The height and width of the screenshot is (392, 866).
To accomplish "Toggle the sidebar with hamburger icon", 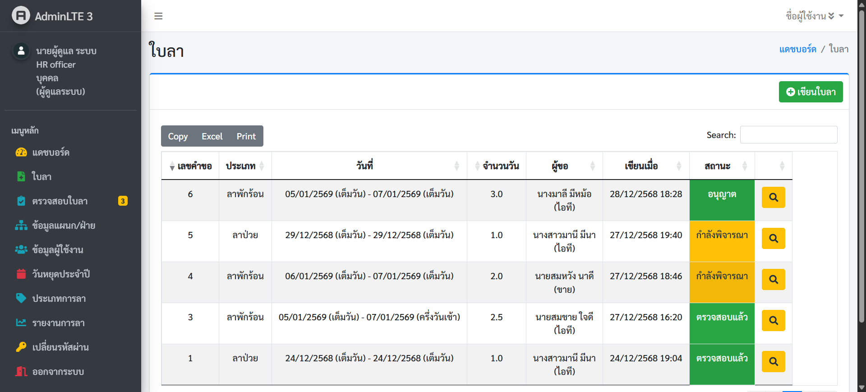I will click(158, 16).
